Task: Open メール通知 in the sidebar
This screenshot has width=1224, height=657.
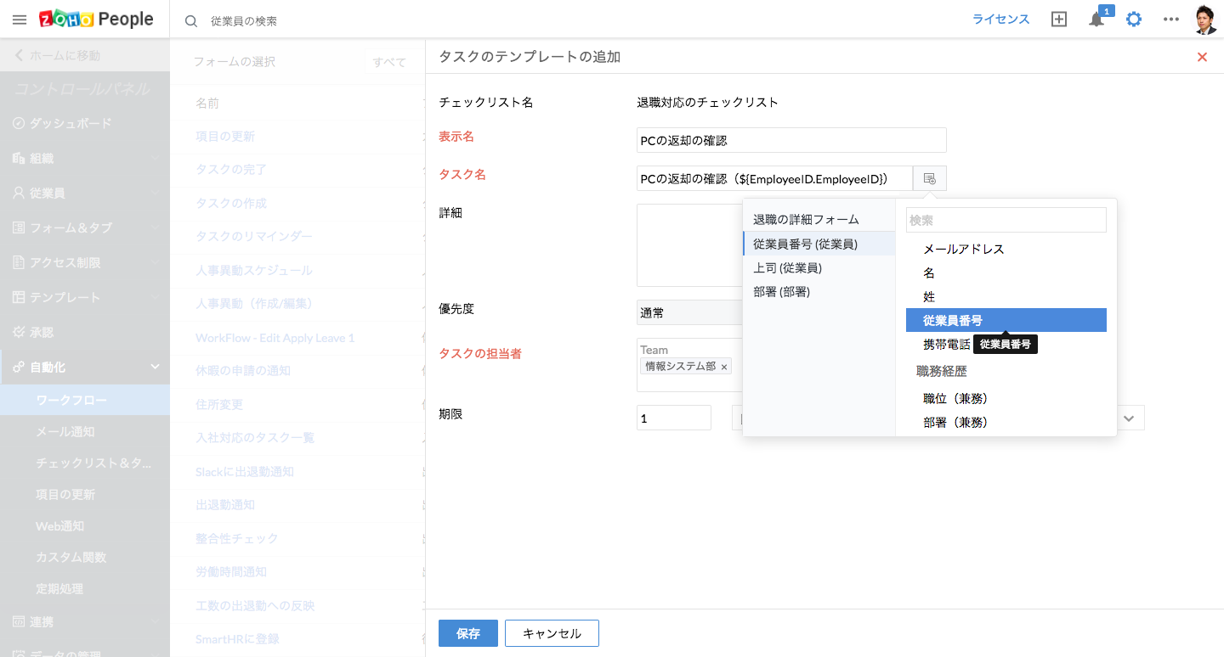Action: (x=65, y=431)
